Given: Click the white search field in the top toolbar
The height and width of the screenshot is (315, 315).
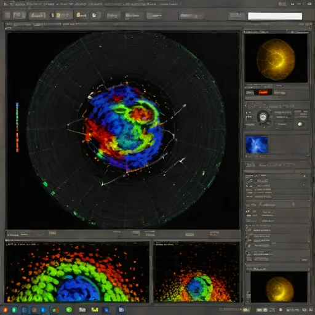Looking at the screenshot, I should tap(275, 16).
